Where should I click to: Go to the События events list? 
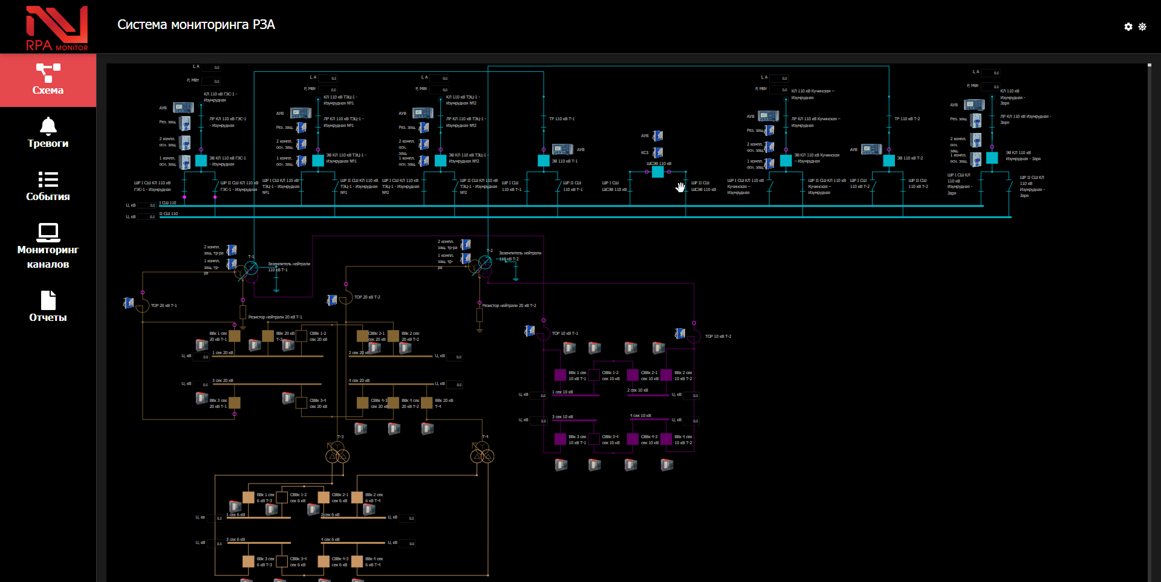click(x=48, y=186)
